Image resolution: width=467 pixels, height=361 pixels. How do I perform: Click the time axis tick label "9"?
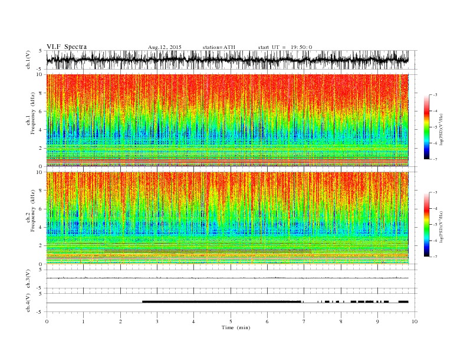click(377, 321)
